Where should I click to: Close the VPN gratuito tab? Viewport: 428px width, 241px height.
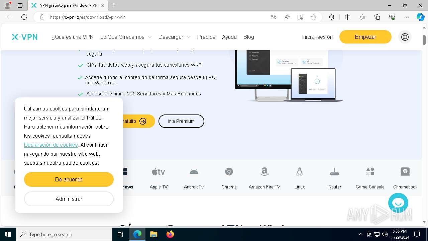[x=103, y=5]
